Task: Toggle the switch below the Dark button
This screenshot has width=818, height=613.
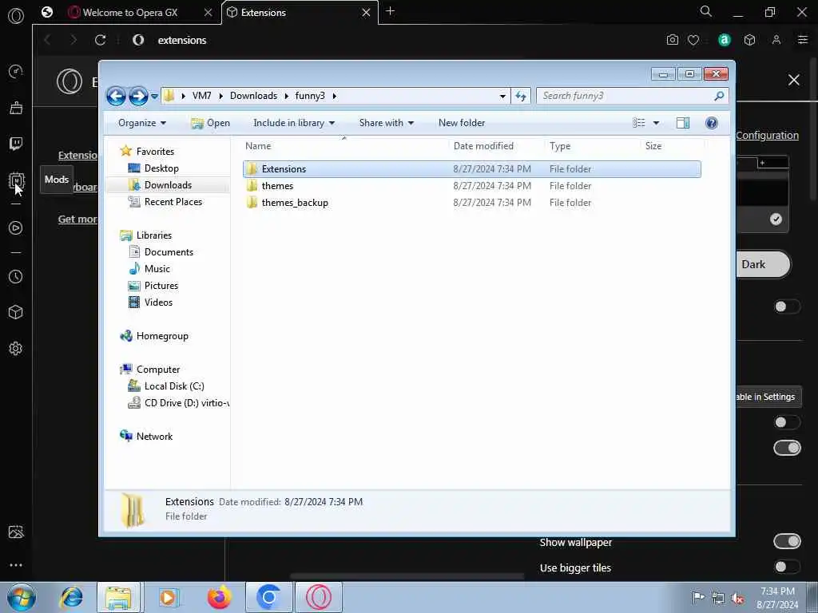Action: (787, 306)
